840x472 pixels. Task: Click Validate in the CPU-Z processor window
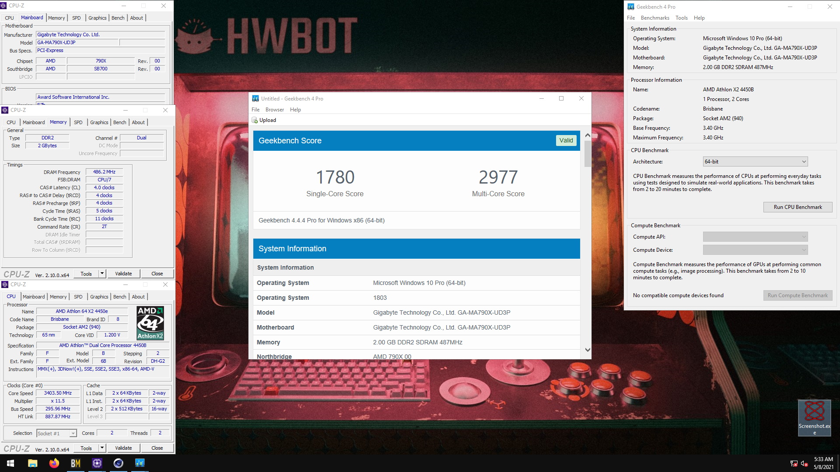pos(123,448)
